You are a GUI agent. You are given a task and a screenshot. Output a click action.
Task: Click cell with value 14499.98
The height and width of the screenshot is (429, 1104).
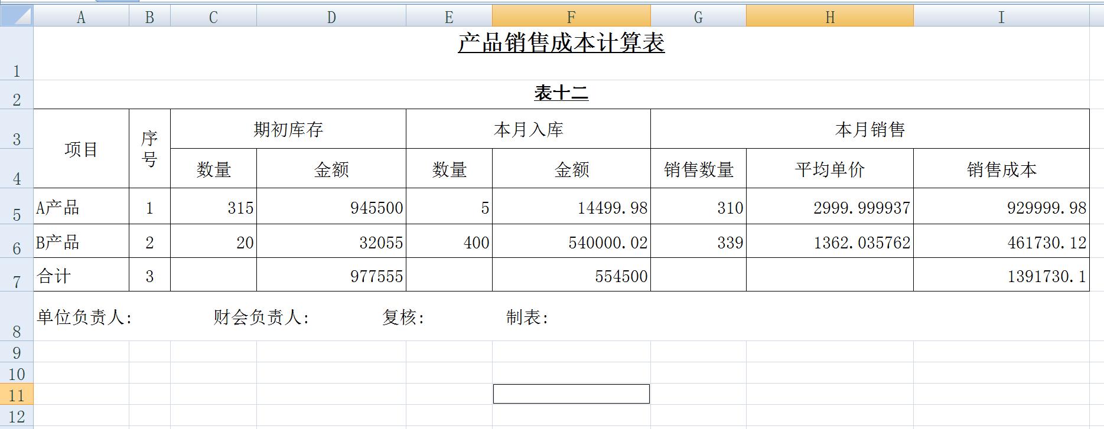571,206
